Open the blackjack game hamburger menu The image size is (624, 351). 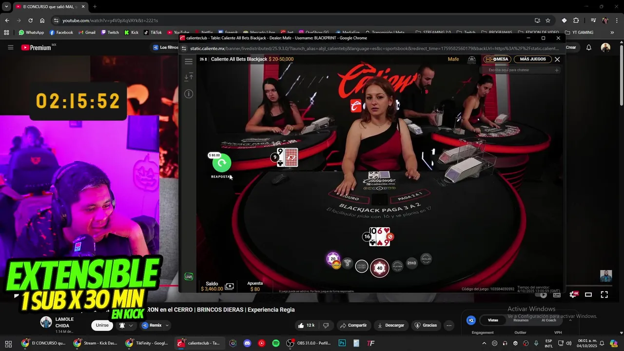(189, 61)
